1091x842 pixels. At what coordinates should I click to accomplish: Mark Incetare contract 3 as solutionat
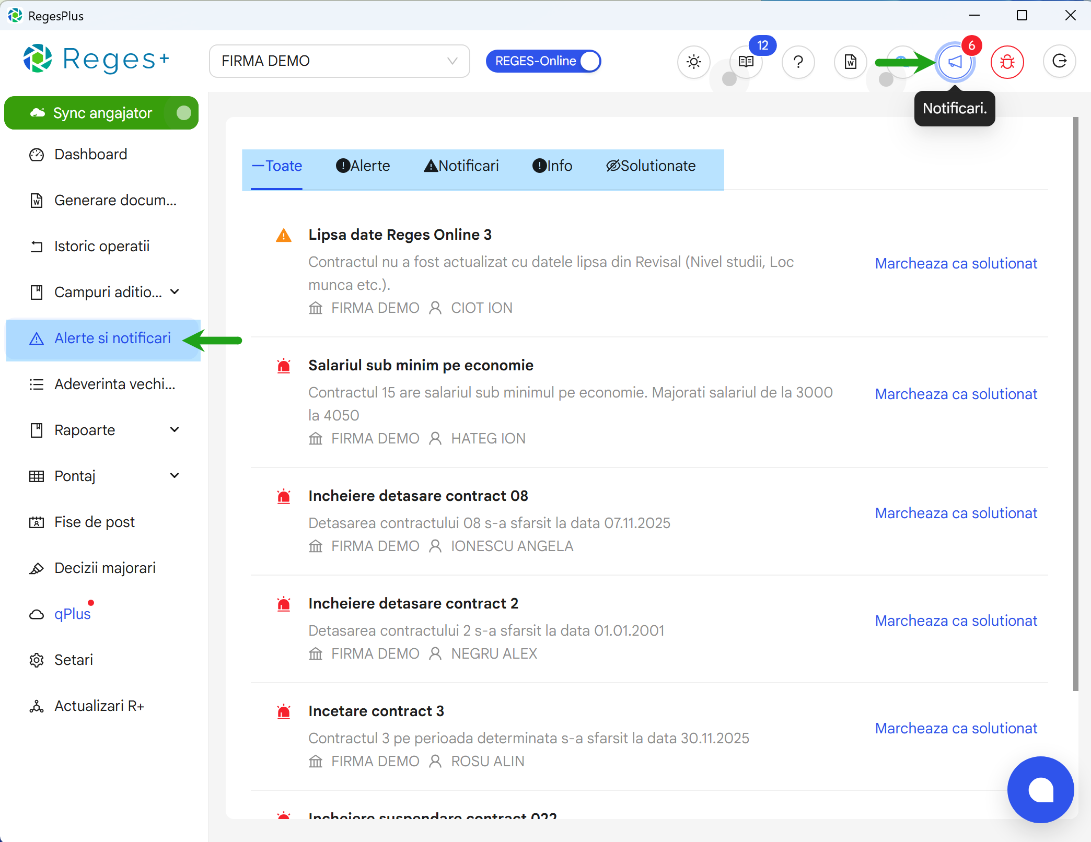956,728
